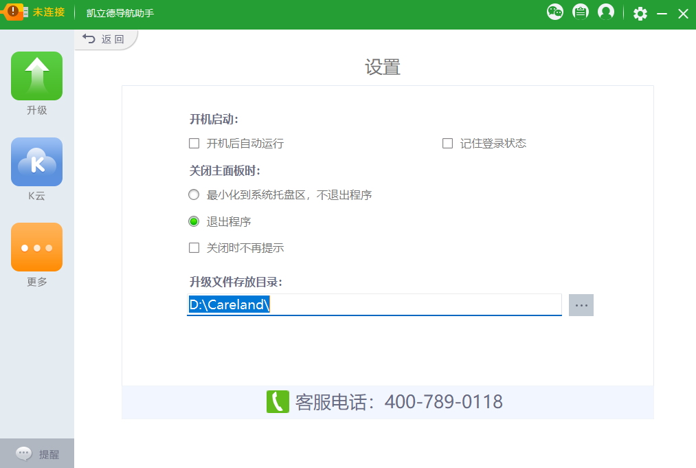Enable 开机后自动运行 checkbox
This screenshot has height=468, width=696.
194,144
